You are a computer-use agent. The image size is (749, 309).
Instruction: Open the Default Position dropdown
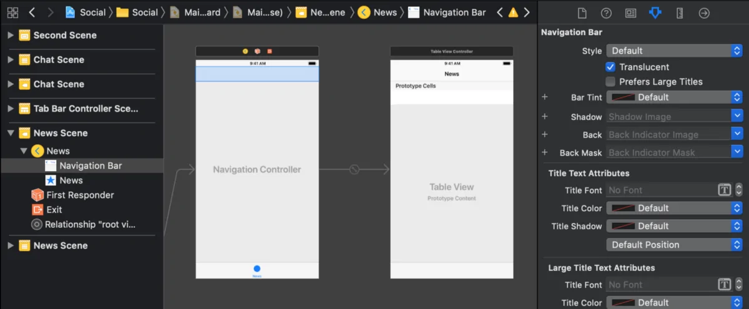[x=673, y=245]
